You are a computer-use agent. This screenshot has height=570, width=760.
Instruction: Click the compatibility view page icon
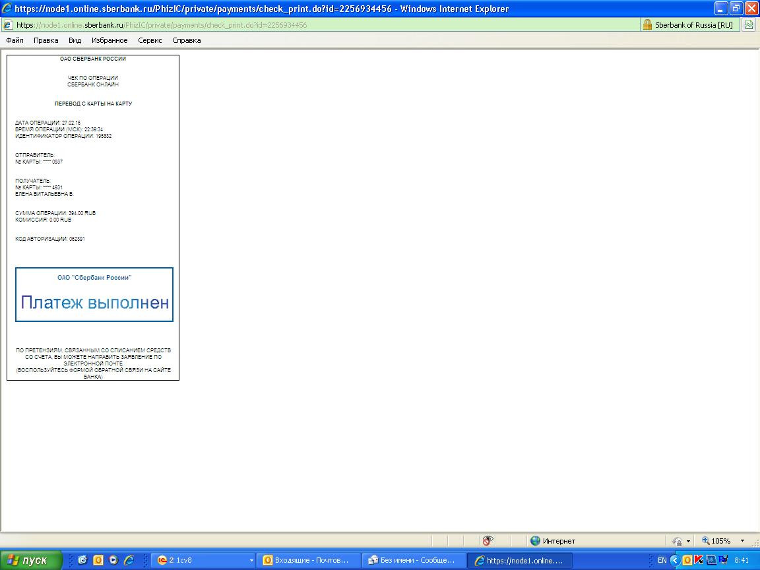[749, 24]
